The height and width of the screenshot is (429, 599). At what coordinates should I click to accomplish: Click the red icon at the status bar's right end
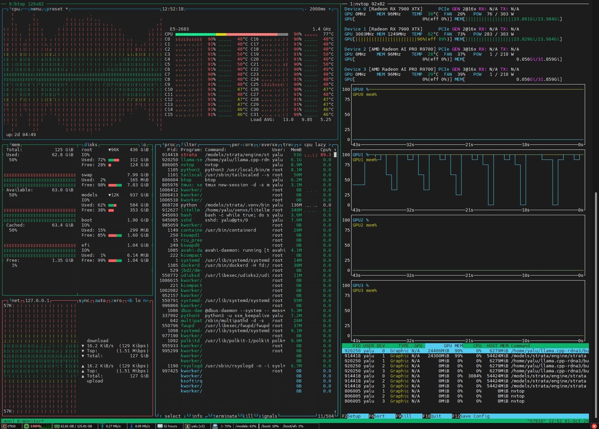595,426
